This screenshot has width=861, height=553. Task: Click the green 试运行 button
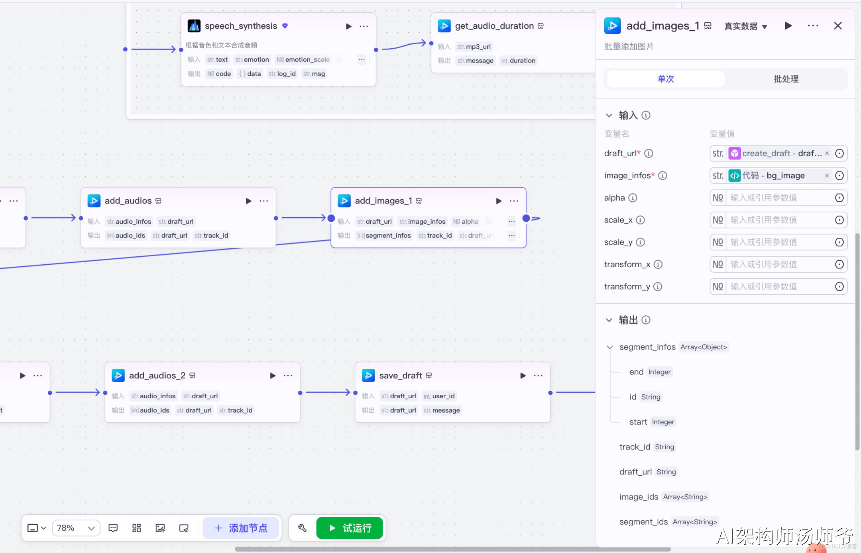click(x=350, y=528)
